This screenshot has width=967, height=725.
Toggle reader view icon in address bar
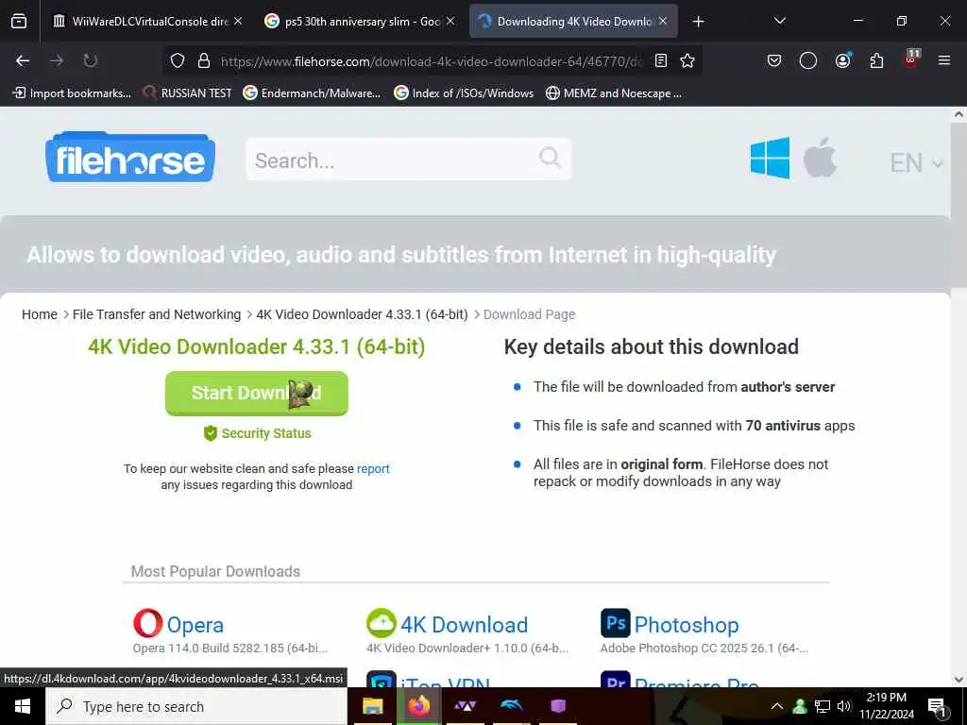pos(660,60)
